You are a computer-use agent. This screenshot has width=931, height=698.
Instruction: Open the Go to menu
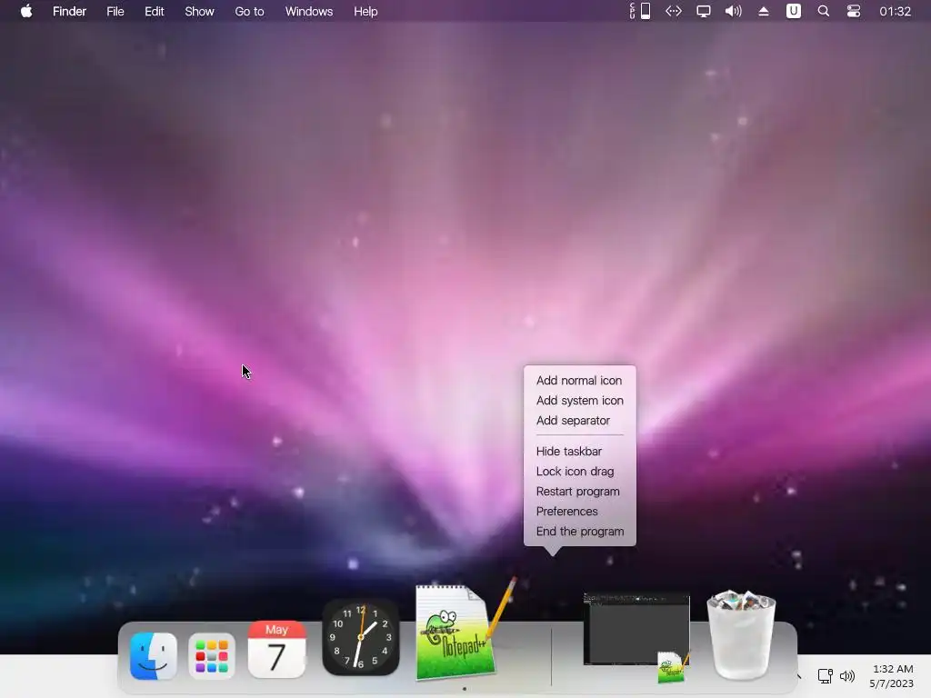point(249,11)
